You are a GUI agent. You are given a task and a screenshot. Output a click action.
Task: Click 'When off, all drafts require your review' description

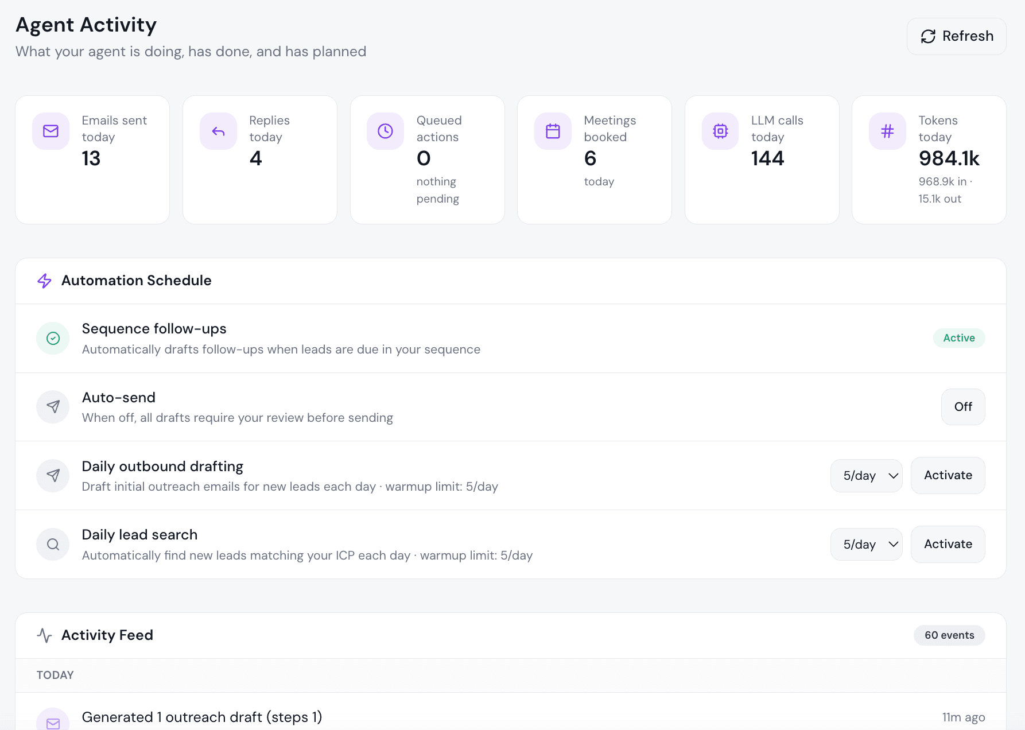click(238, 418)
